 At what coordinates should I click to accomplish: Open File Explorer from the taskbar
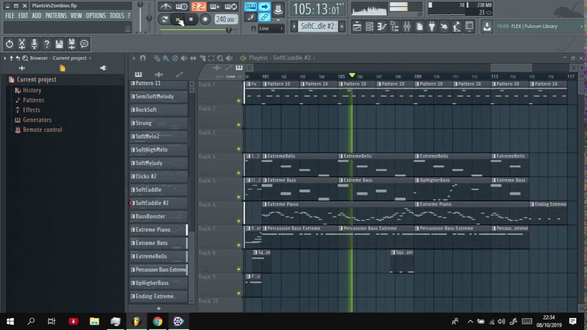click(x=94, y=321)
